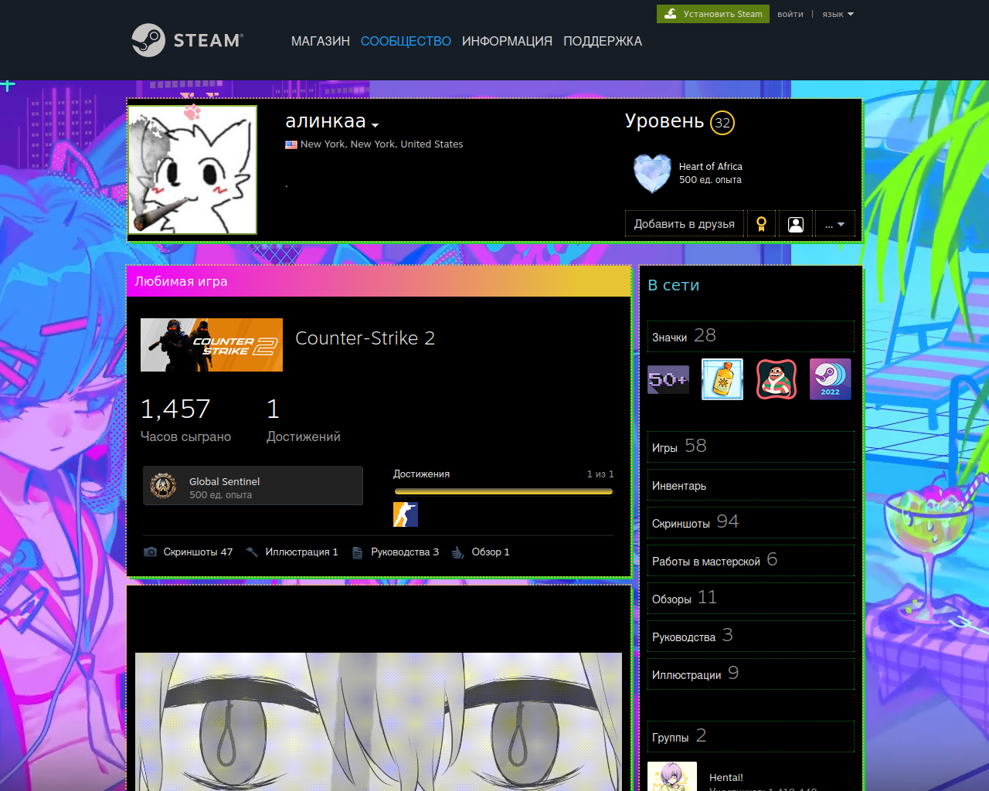Image resolution: width=989 pixels, height=791 pixels.
Task: Open the СООБЩЕСТВО menu
Action: point(406,41)
